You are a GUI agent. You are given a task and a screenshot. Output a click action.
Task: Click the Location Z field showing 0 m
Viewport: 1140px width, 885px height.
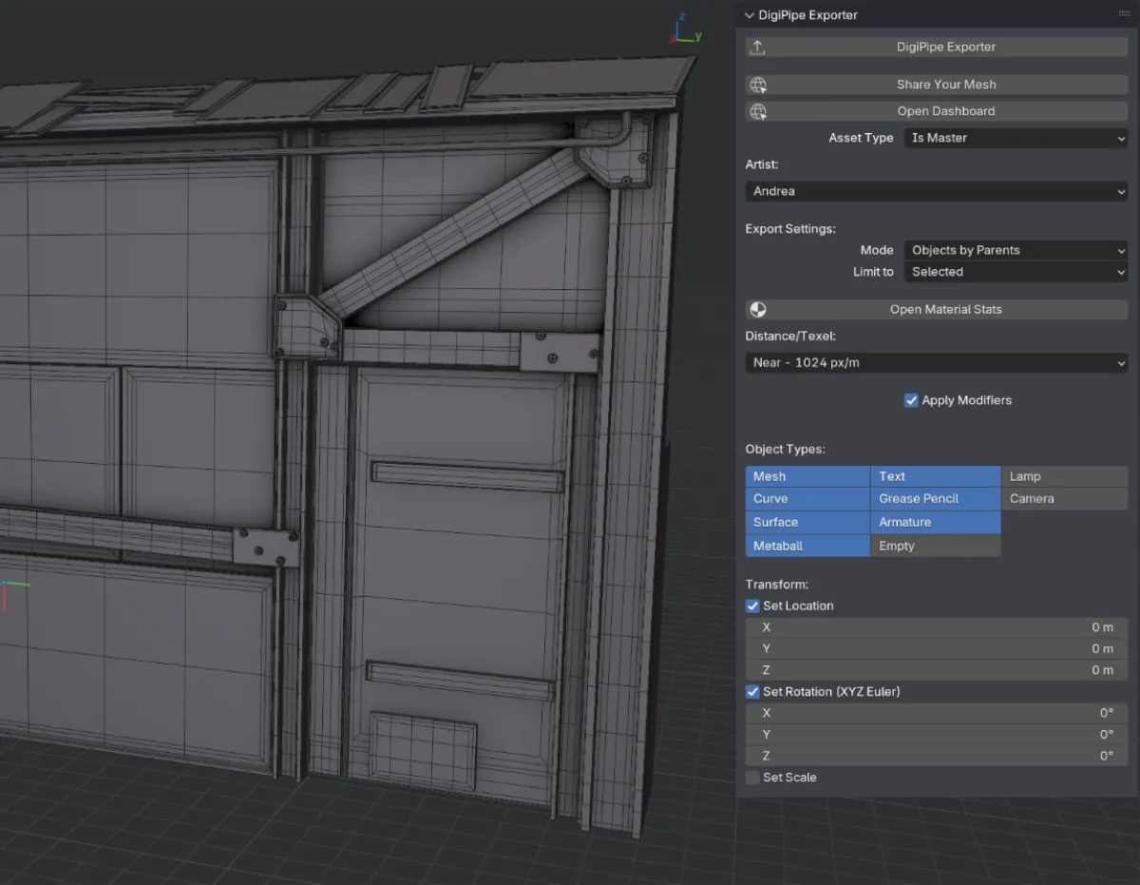tap(937, 670)
